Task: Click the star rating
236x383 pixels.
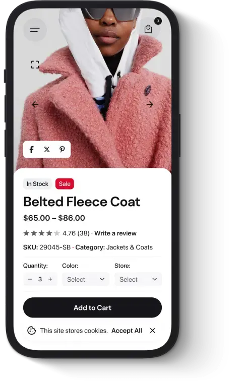Action: click(41, 233)
